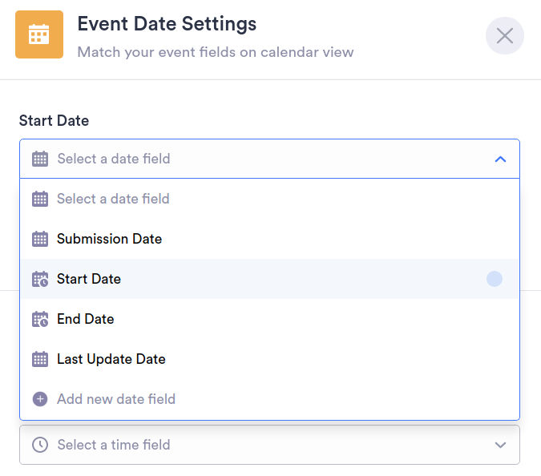Image resolution: width=541 pixels, height=476 pixels.
Task: Expand the time field with its down chevron
Action: [x=500, y=445]
